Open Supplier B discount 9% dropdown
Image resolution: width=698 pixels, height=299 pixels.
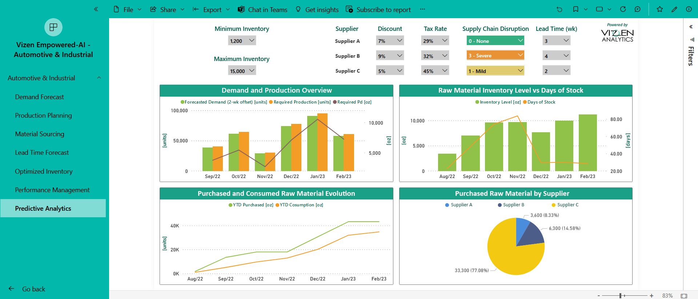[x=390, y=56]
